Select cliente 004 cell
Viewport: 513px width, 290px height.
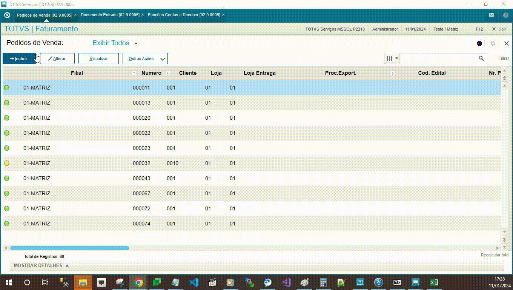[171, 148]
